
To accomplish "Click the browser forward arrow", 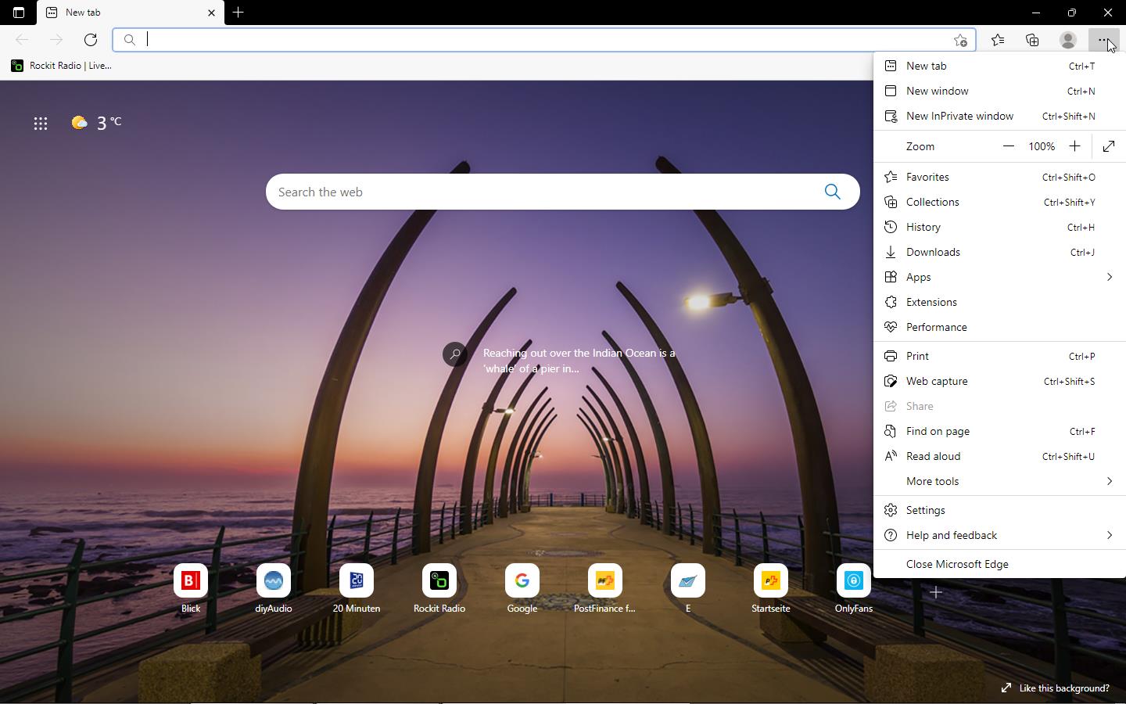I will 56,40.
